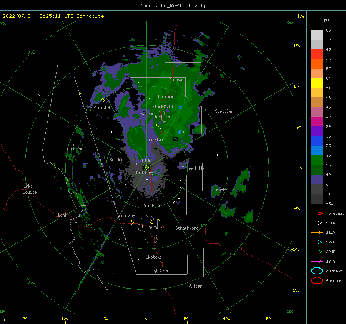346x324 pixels.
Task: Click the Ponoka city label
Action: click(x=175, y=79)
